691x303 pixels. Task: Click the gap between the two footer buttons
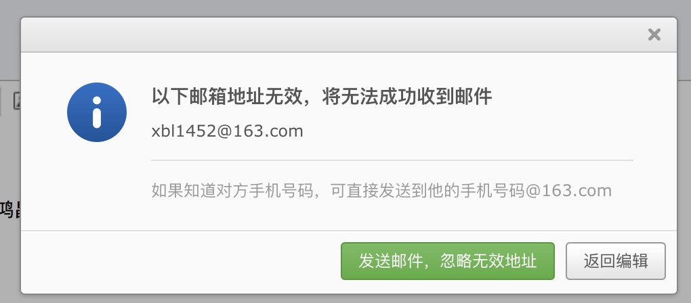560,261
